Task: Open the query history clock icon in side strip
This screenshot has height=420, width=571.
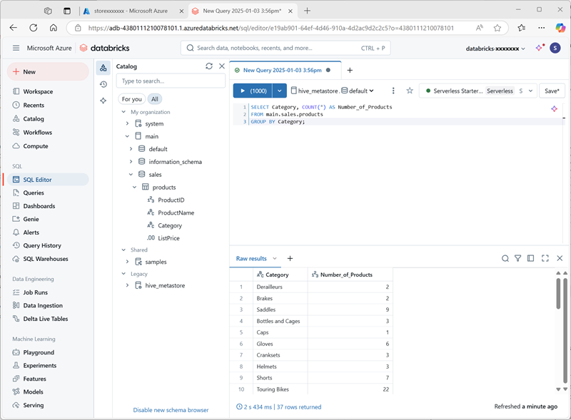Action: (103, 84)
